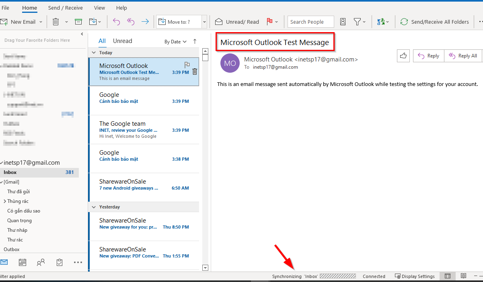Viewport: 483px width, 282px height.
Task: Open navigation bar's more options ellipsis
Action: pyautogui.click(x=78, y=262)
